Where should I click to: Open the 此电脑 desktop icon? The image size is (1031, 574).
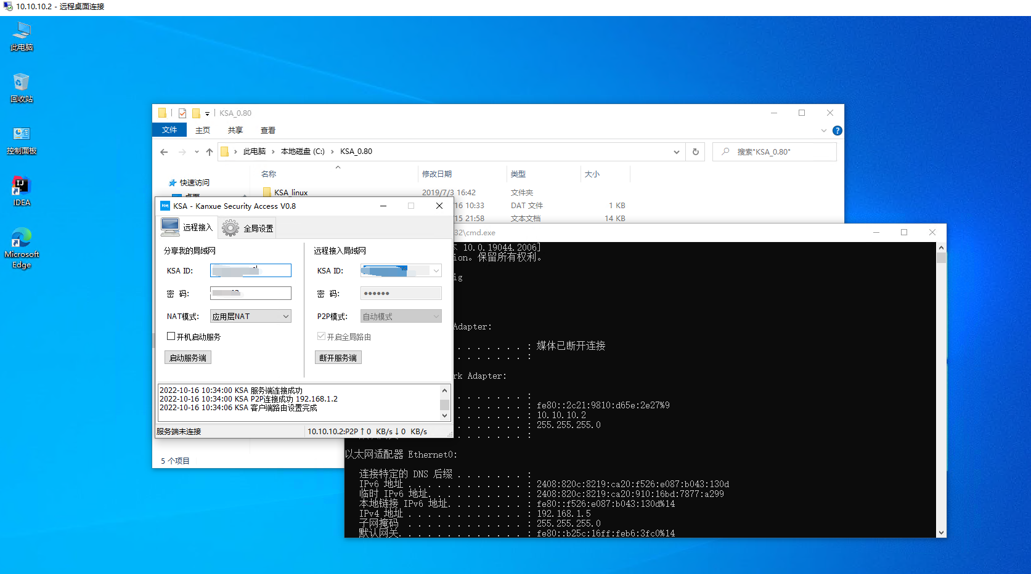(x=22, y=37)
